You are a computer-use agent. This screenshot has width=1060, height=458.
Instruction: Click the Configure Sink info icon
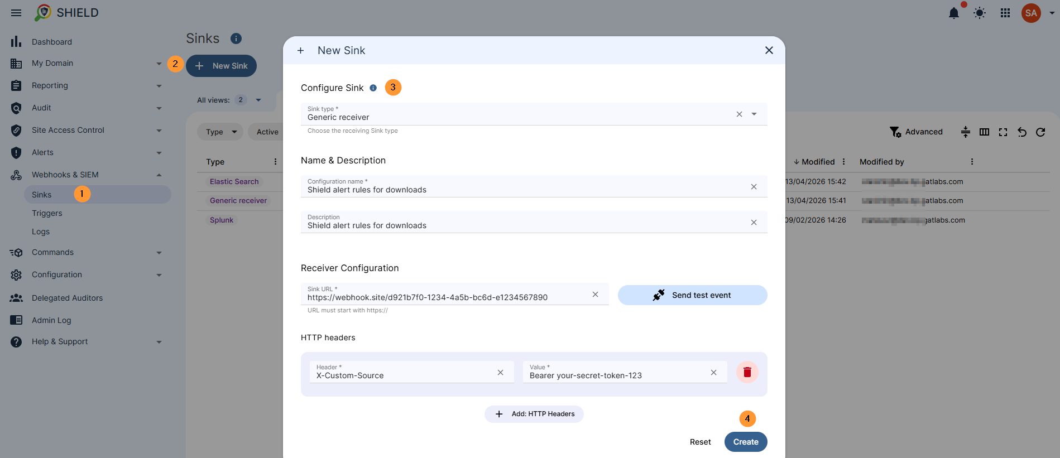(x=373, y=88)
